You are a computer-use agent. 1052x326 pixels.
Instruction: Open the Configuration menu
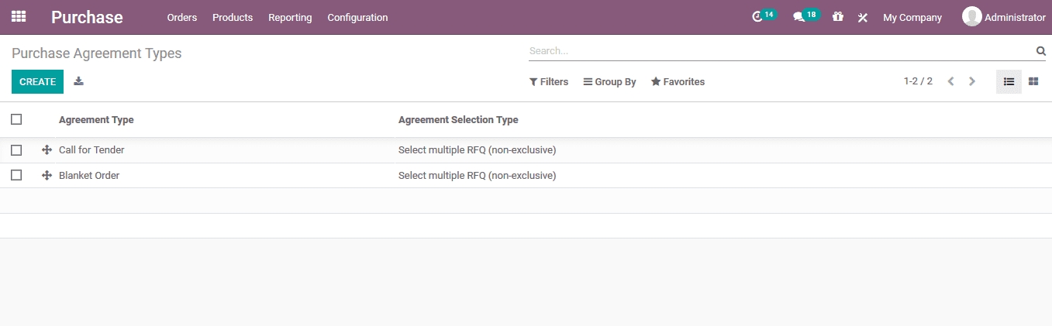[357, 17]
